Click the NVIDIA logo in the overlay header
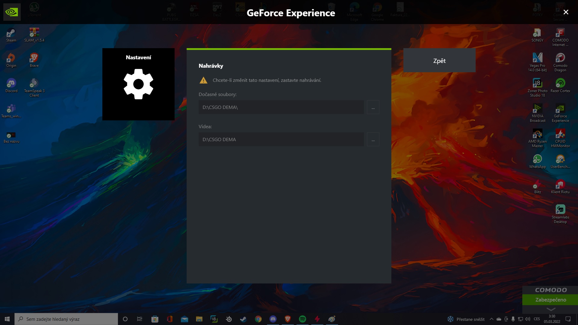578x325 pixels. point(12,12)
